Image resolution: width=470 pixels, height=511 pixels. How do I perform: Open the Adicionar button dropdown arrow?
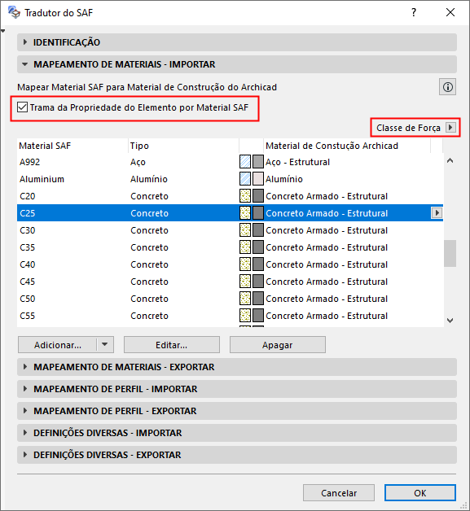(x=105, y=344)
